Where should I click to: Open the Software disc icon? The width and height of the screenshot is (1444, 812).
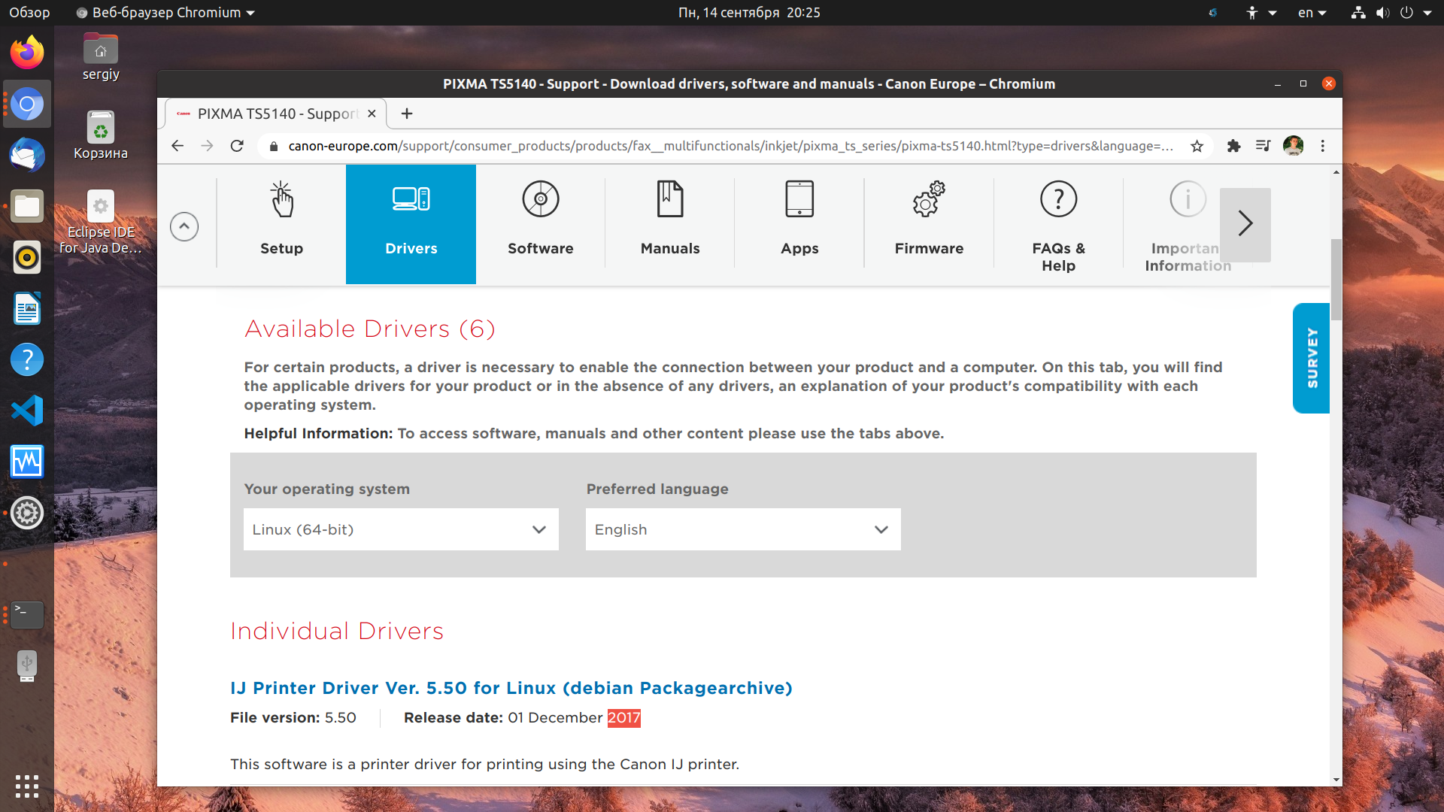[540, 199]
